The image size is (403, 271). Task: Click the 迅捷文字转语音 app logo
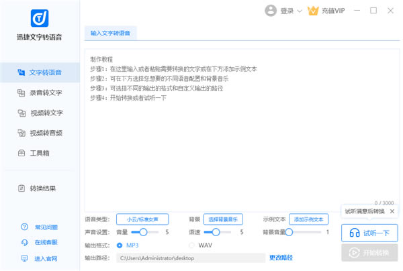coord(40,18)
